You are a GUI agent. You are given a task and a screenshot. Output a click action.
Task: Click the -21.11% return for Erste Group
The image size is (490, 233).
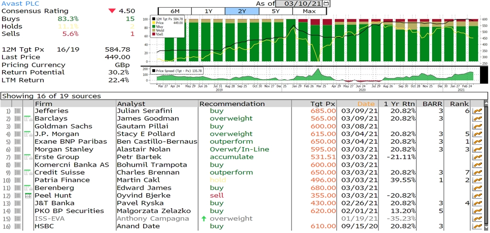click(x=401, y=157)
